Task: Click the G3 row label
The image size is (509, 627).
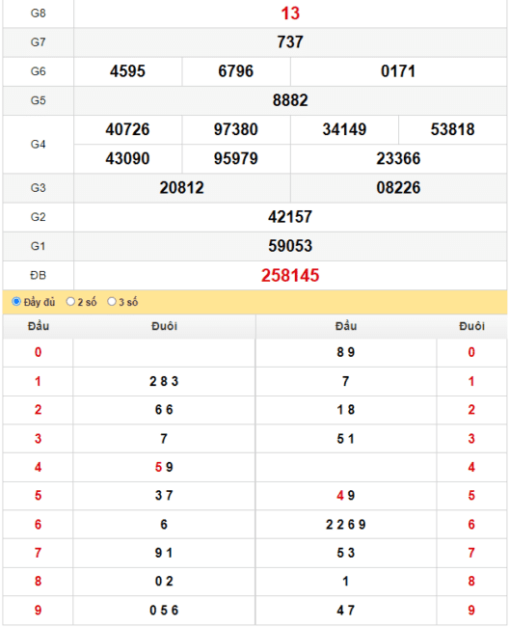Action: (x=39, y=188)
